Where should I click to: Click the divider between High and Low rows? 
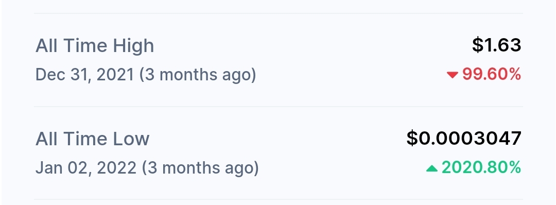click(279, 107)
